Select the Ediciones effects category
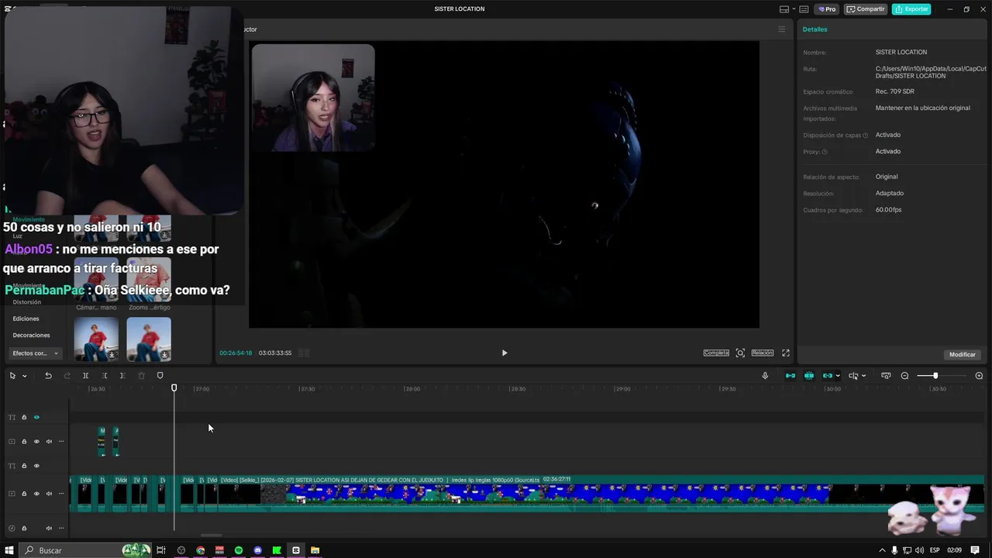992x558 pixels. pyautogui.click(x=26, y=319)
